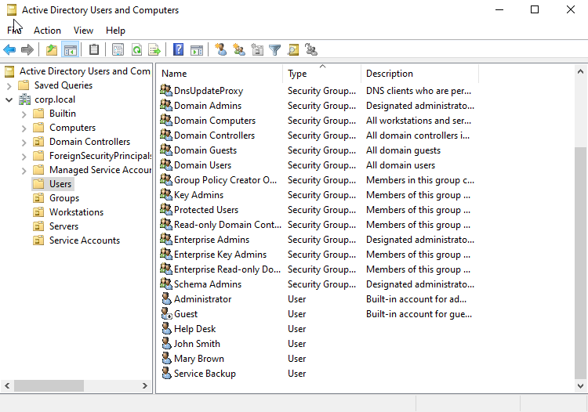Create a new organizational unit toolbar icon
Screen dimensions: 588x412
[x=257, y=49]
